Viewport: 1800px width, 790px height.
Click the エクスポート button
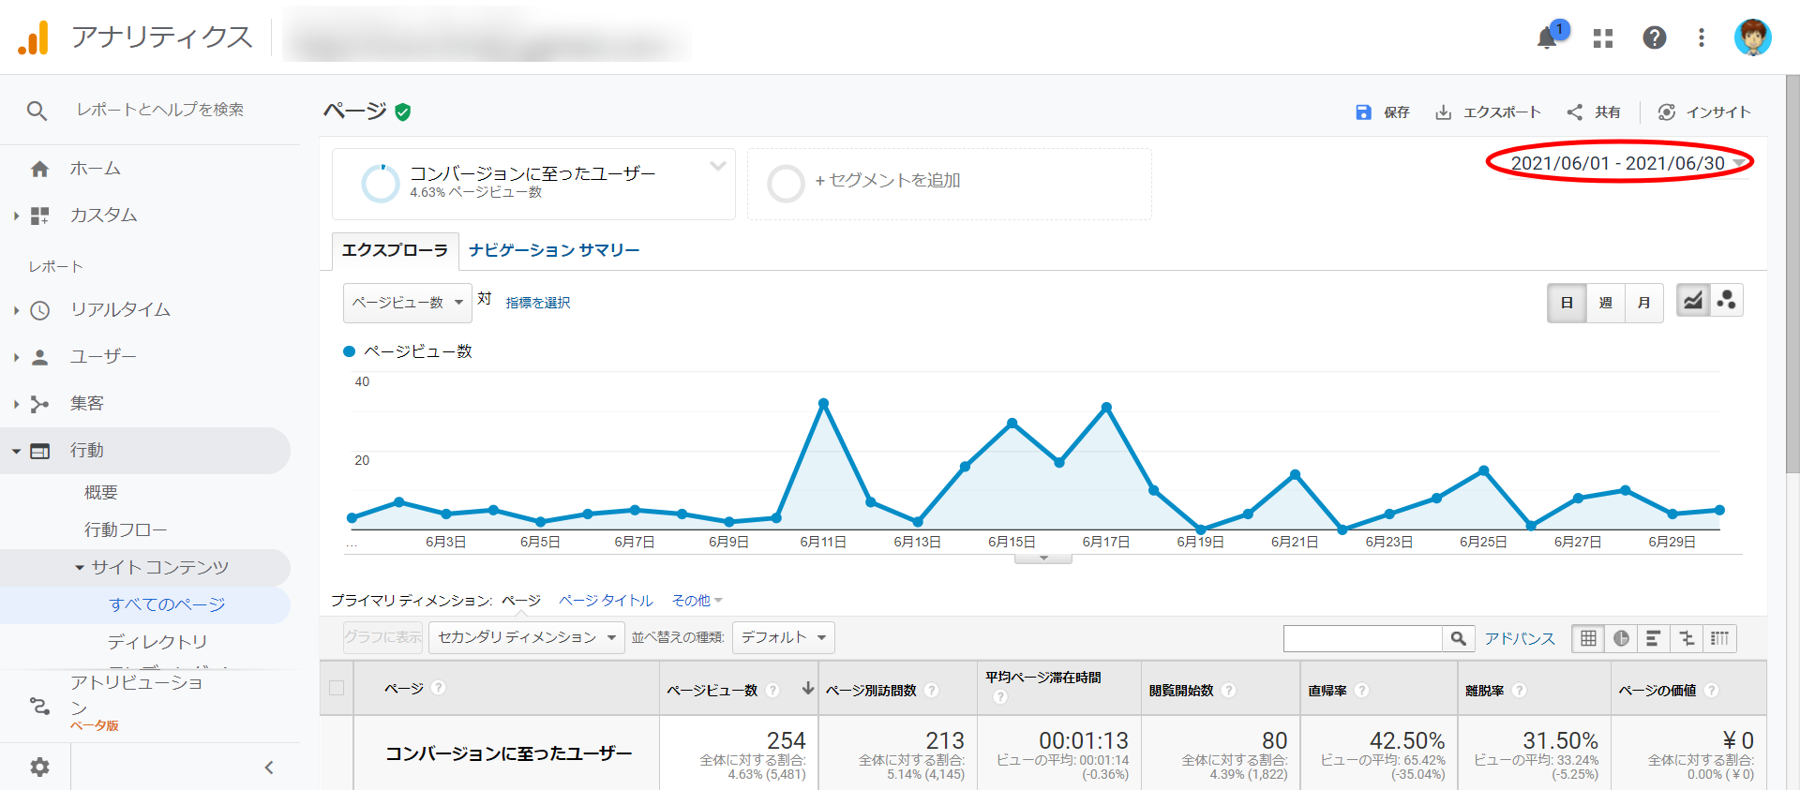click(1489, 112)
